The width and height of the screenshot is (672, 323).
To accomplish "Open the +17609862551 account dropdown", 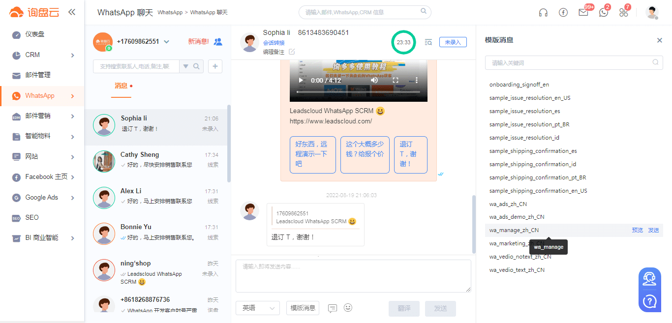I will (x=166, y=42).
